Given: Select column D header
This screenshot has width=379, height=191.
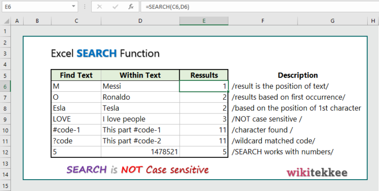Looking at the screenshot, I should [140, 21].
